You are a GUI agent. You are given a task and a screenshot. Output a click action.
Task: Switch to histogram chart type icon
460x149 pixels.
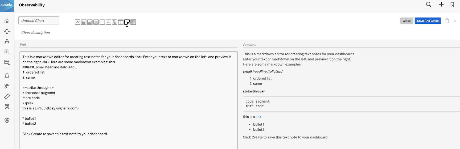(96, 22)
